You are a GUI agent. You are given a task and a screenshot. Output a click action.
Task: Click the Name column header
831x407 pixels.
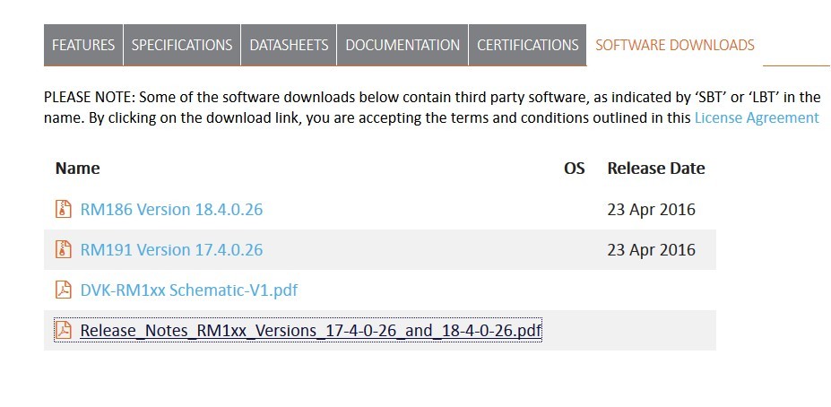click(x=77, y=168)
